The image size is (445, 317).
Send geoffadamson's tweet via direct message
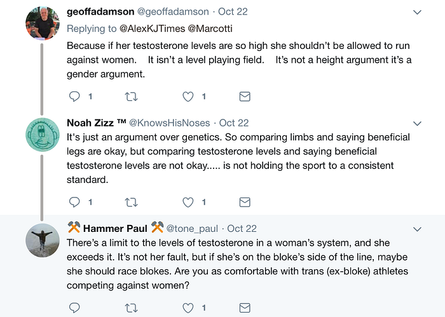245,97
